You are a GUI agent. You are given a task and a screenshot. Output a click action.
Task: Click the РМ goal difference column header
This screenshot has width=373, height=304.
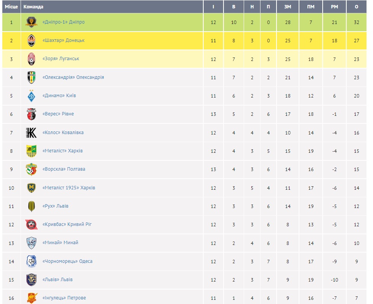pyautogui.click(x=334, y=6)
